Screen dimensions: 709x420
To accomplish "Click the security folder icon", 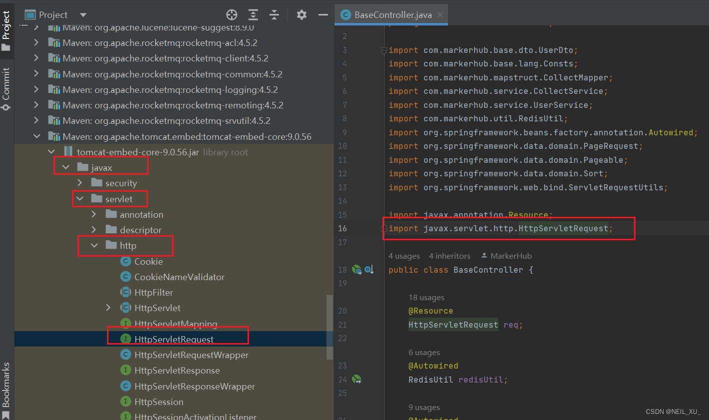I will click(97, 182).
